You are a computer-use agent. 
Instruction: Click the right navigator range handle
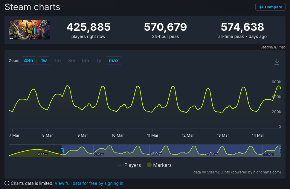[x=280, y=151]
